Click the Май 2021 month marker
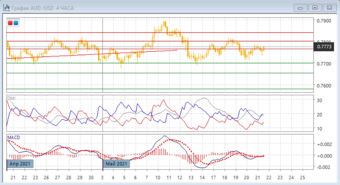 116,164
